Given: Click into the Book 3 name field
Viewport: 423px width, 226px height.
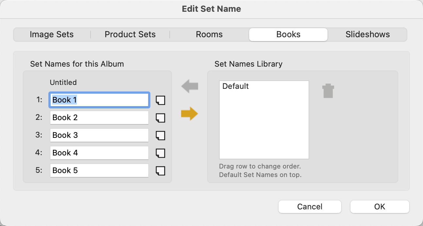Looking at the screenshot, I should [x=99, y=135].
